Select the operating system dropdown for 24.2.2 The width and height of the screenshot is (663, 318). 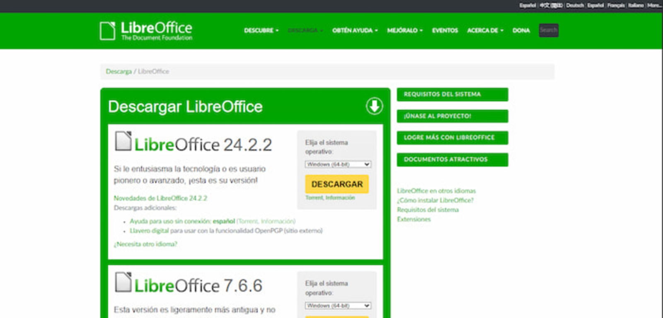coord(338,164)
